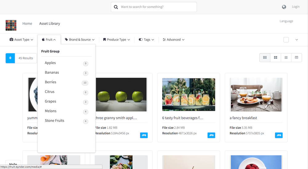Click the Berries count badge 13
Image resolution: width=308 pixels, height=169 pixels.
click(x=85, y=83)
